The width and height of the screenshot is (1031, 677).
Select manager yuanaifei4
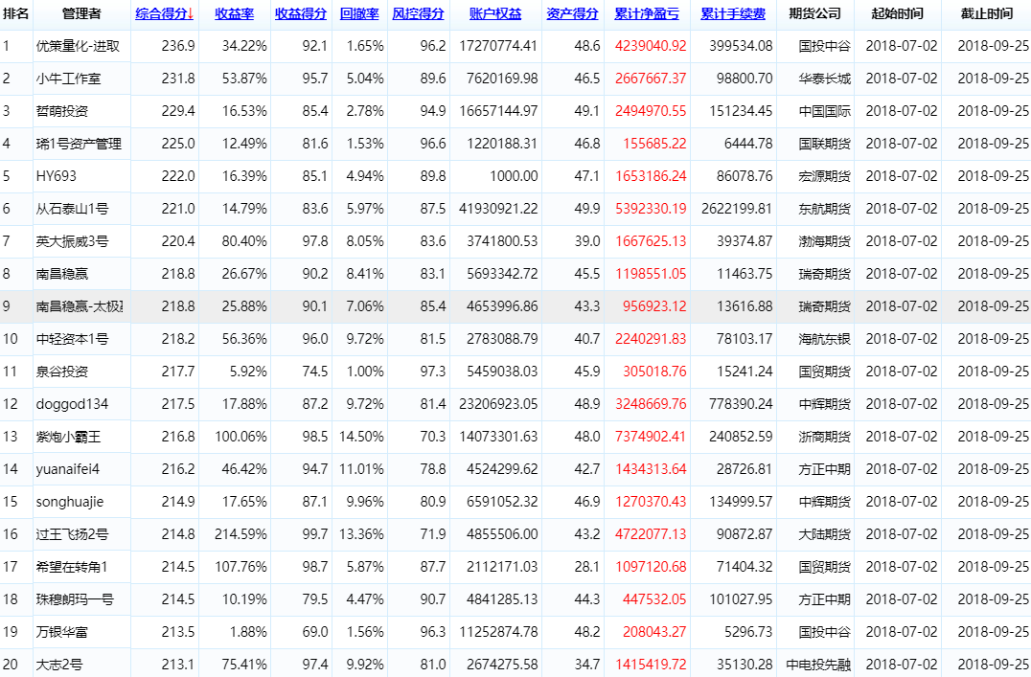tap(68, 469)
